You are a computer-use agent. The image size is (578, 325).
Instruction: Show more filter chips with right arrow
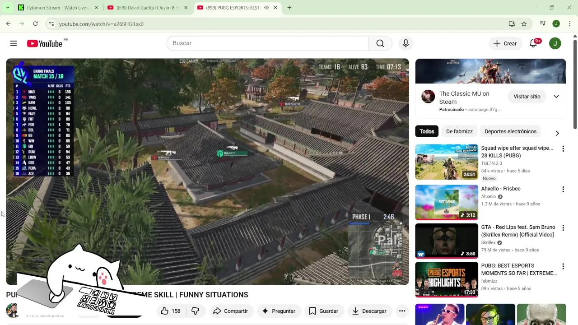click(x=557, y=133)
